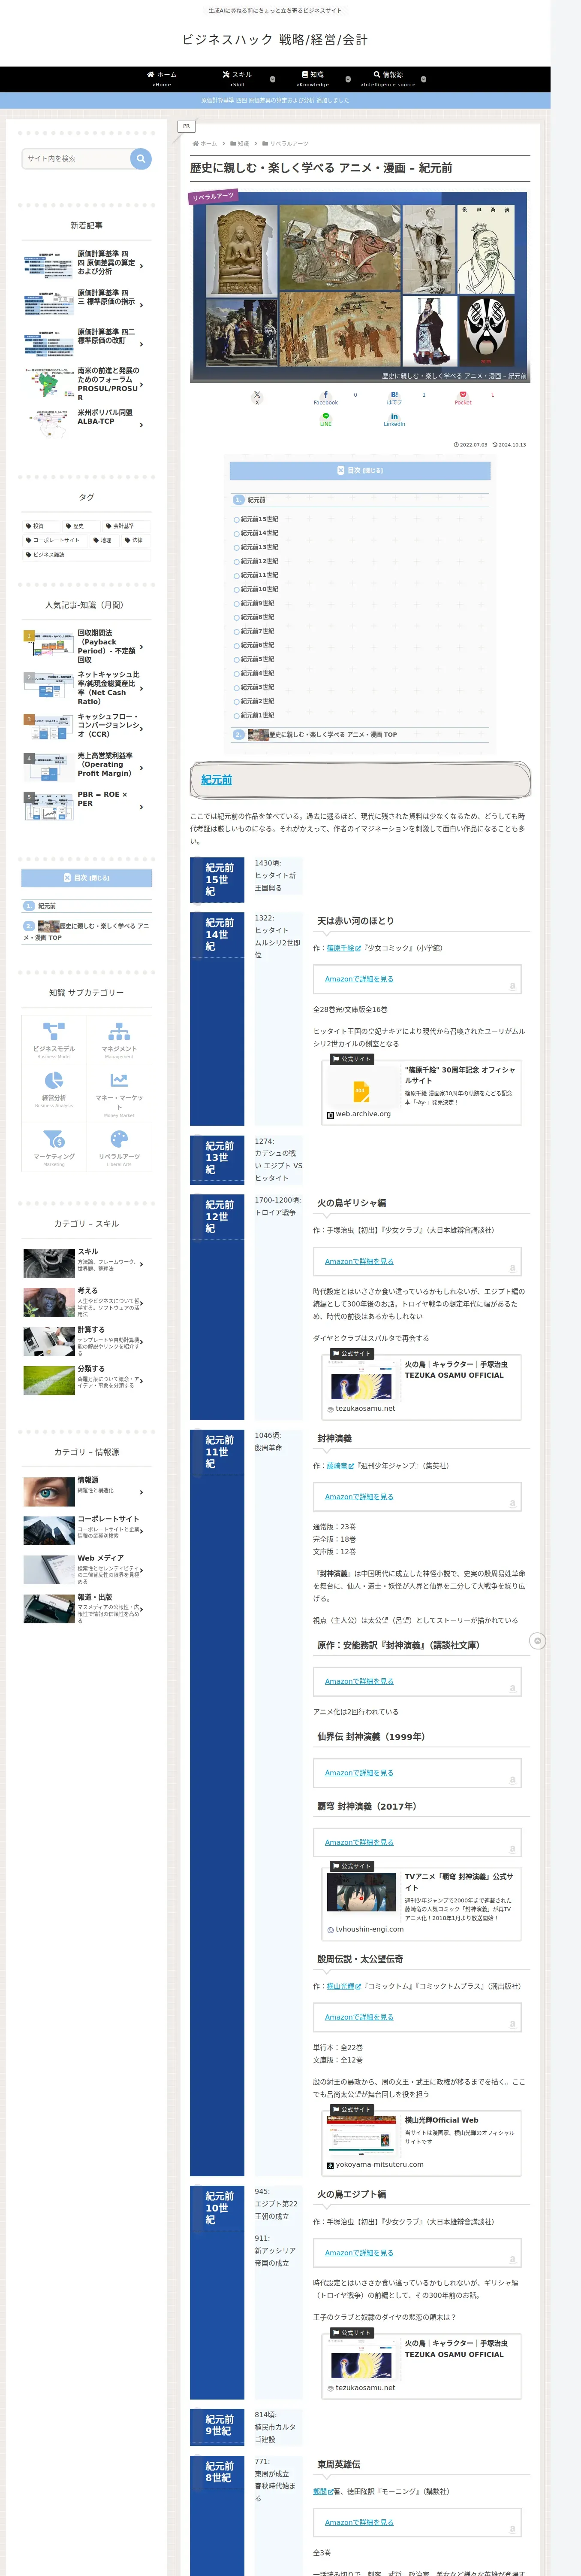Share the article on Facebook

coord(325,398)
